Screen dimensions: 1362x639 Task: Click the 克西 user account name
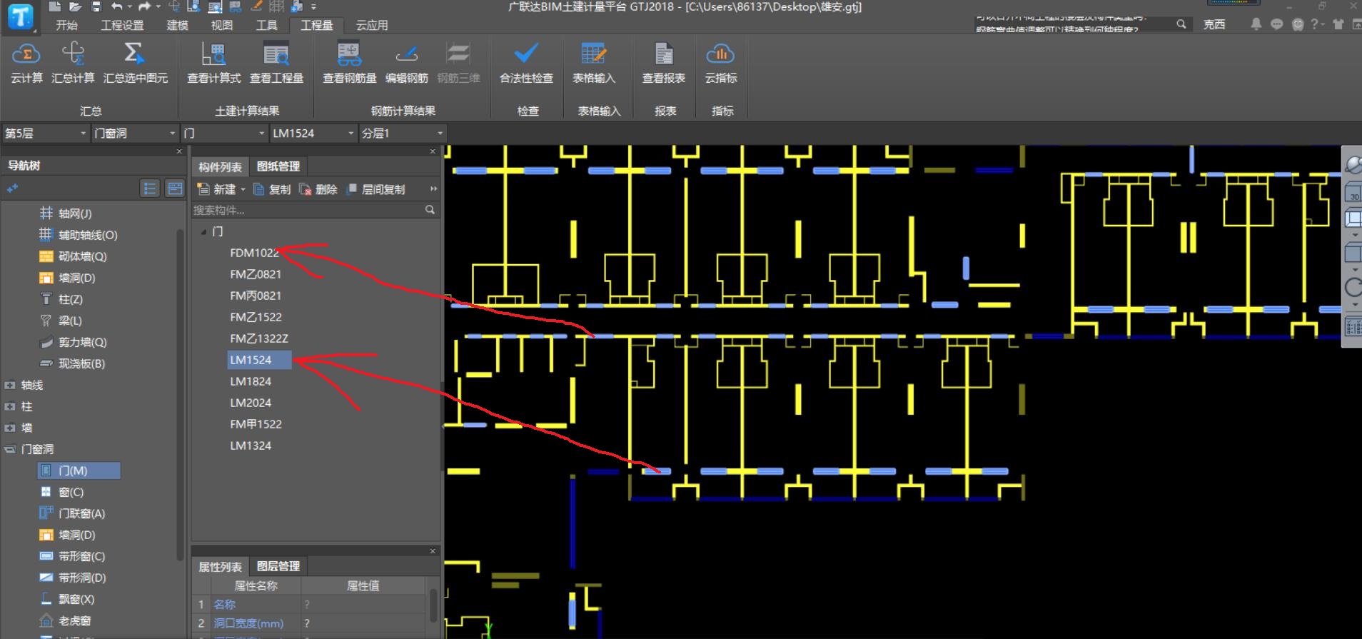click(1214, 24)
